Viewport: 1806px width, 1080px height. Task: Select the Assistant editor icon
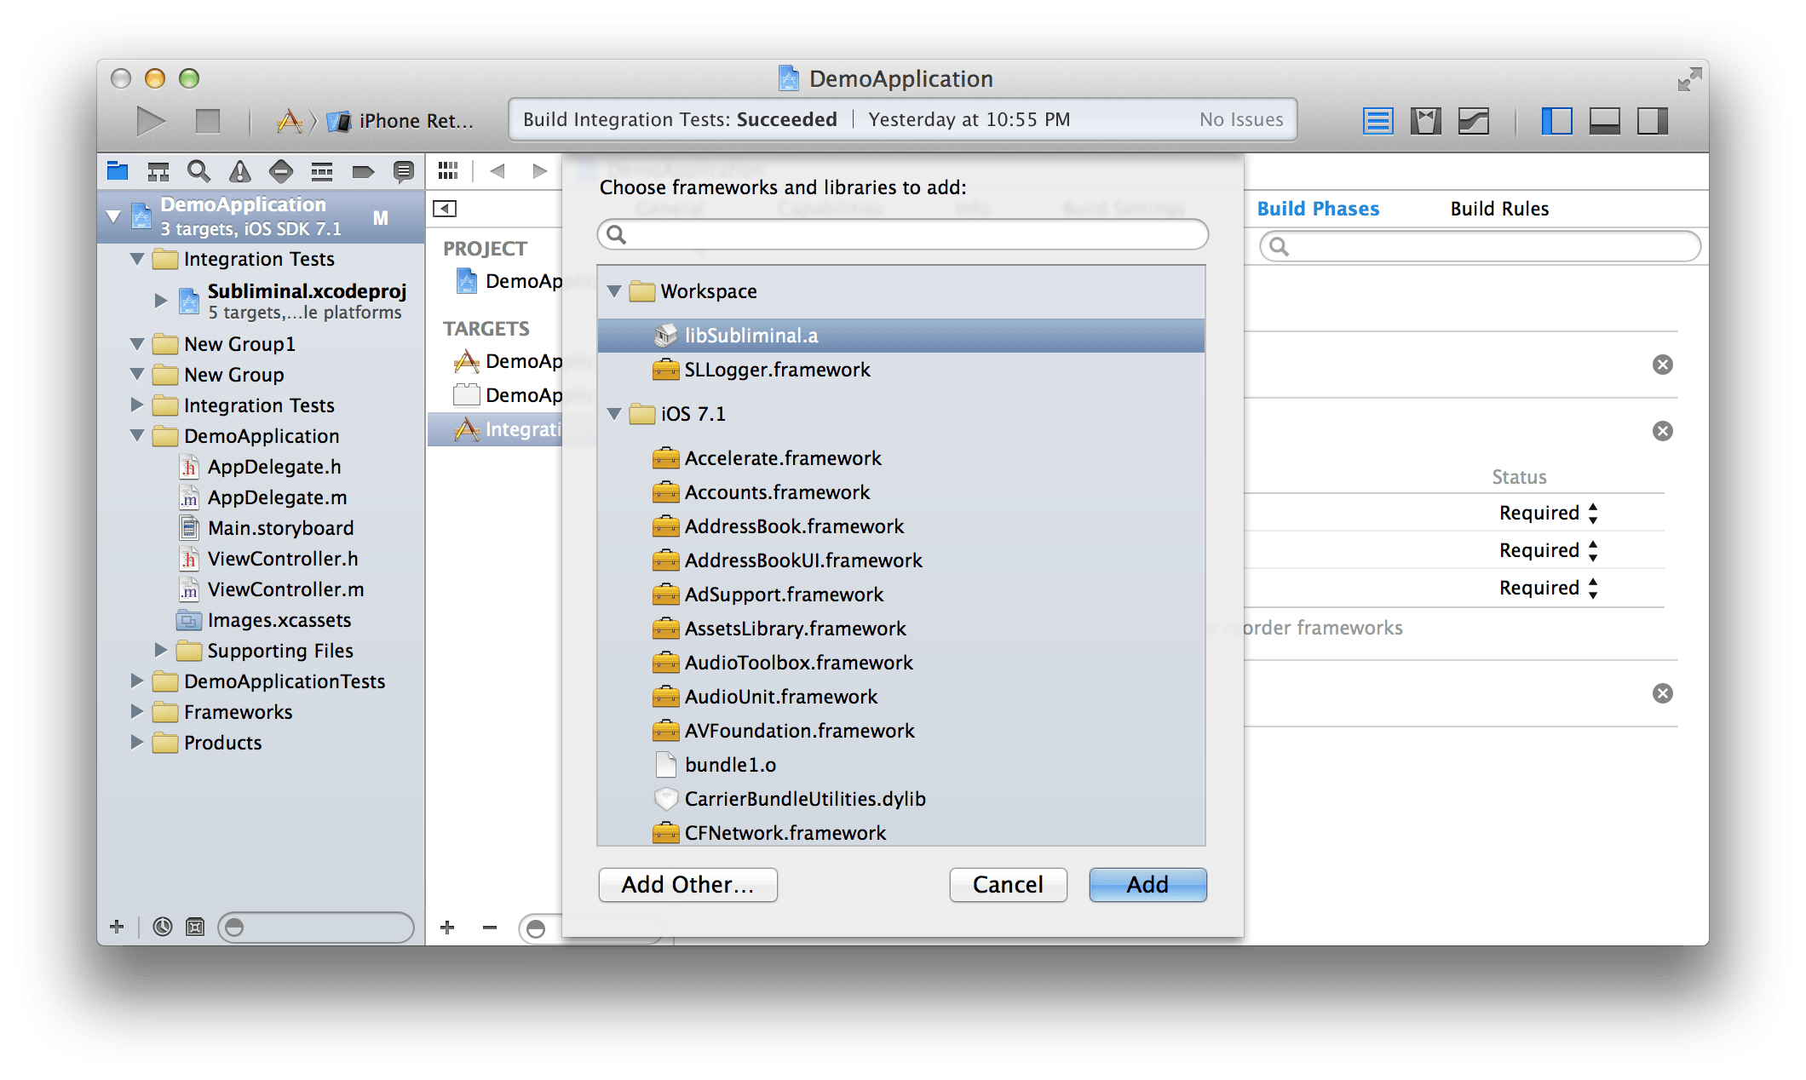(x=1425, y=121)
